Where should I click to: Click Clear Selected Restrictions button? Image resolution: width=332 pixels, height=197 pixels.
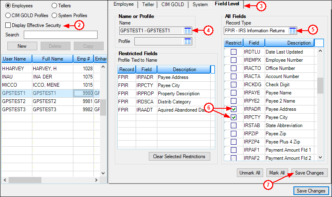click(180, 157)
